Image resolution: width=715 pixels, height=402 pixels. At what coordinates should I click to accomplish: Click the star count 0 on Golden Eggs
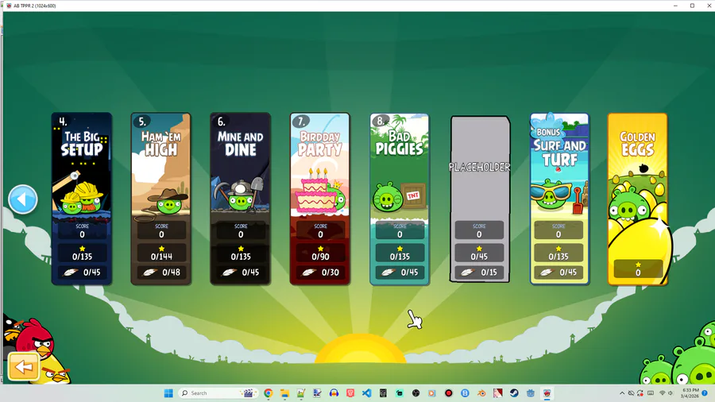(638, 273)
